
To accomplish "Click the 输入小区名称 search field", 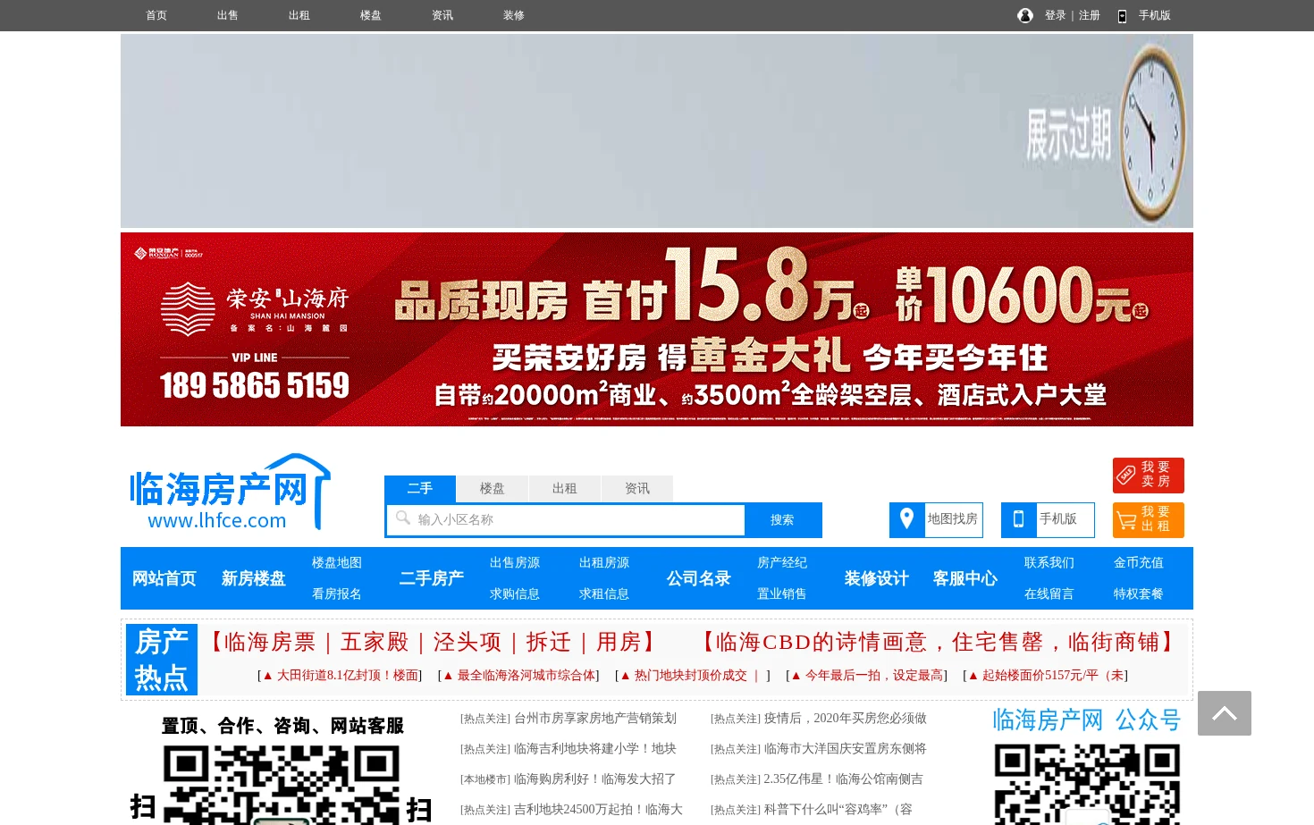I will pyautogui.click(x=566, y=519).
